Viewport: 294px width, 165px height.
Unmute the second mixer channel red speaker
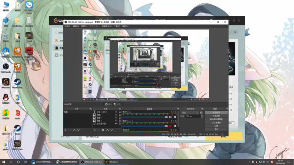170,126
